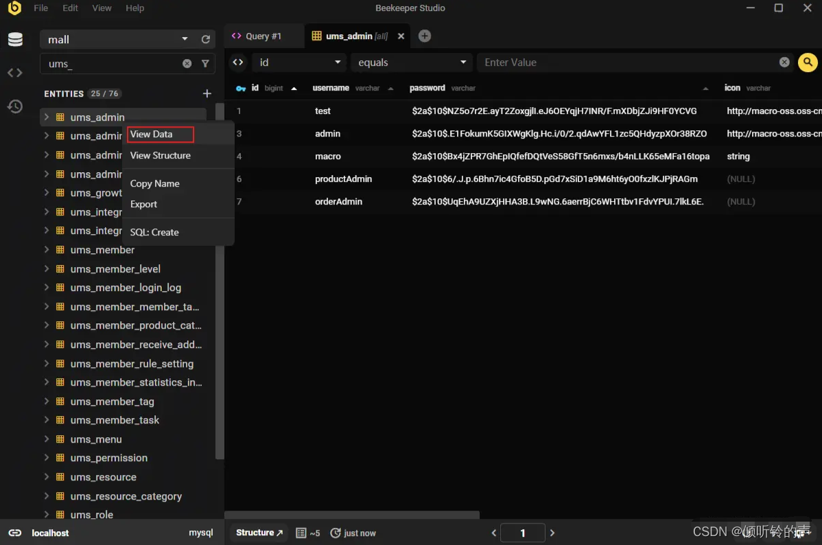This screenshot has width=822, height=545.
Task: Expand the ums_resource table node
Action: pos(46,477)
